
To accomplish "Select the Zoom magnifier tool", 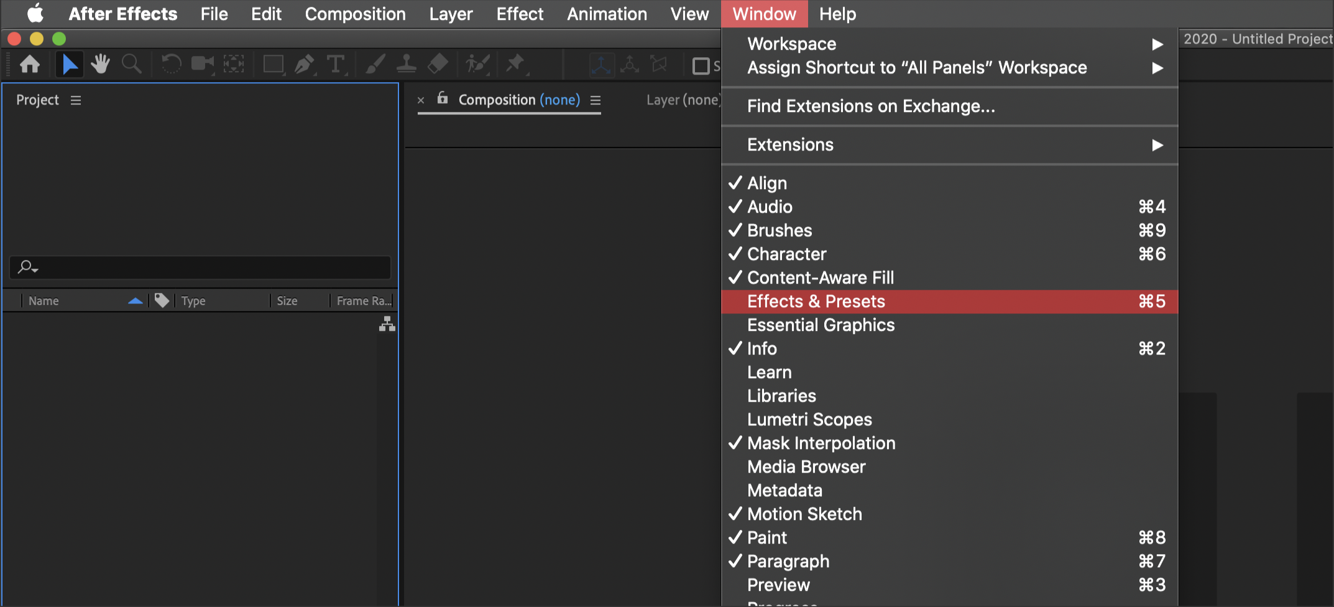I will pos(132,64).
